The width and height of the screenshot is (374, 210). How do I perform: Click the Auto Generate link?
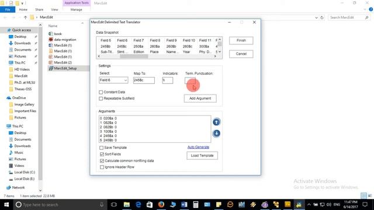pyautogui.click(x=198, y=147)
